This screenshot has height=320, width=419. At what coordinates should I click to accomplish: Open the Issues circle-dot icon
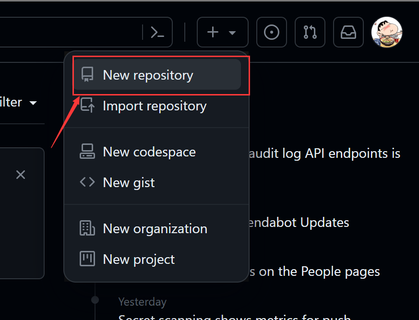click(x=272, y=32)
